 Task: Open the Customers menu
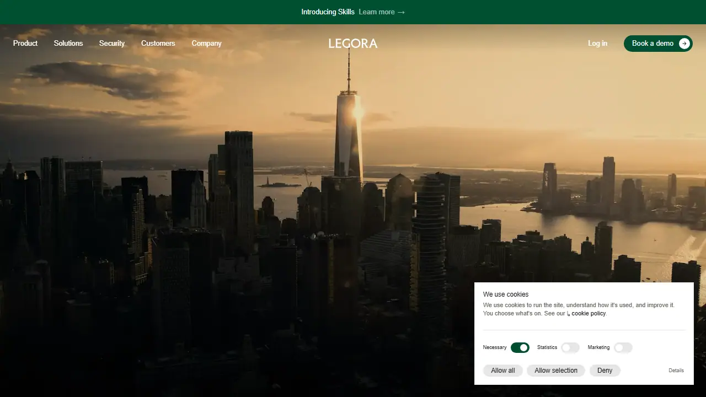point(158,43)
